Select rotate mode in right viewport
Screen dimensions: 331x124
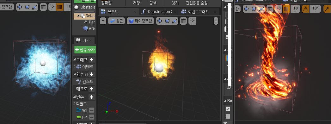pos(254,9)
